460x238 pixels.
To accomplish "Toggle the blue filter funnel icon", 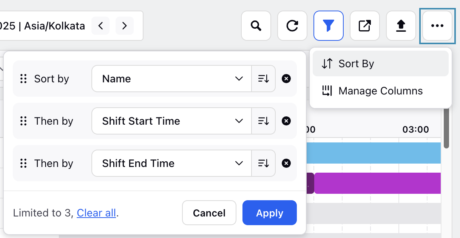I will (329, 26).
